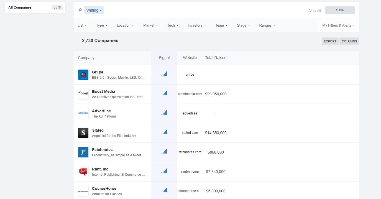This screenshot has width=381, height=199.
Task: Click the search magnifier icon
Action: click(x=80, y=10)
